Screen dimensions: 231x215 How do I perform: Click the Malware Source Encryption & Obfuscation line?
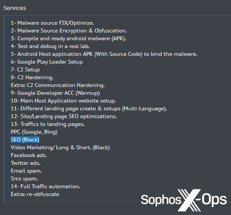[x=69, y=31]
